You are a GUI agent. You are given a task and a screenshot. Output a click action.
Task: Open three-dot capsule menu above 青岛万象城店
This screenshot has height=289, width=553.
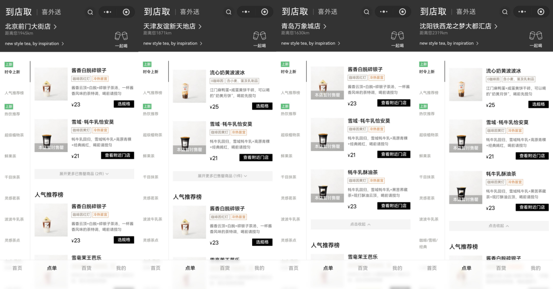pyautogui.click(x=384, y=12)
